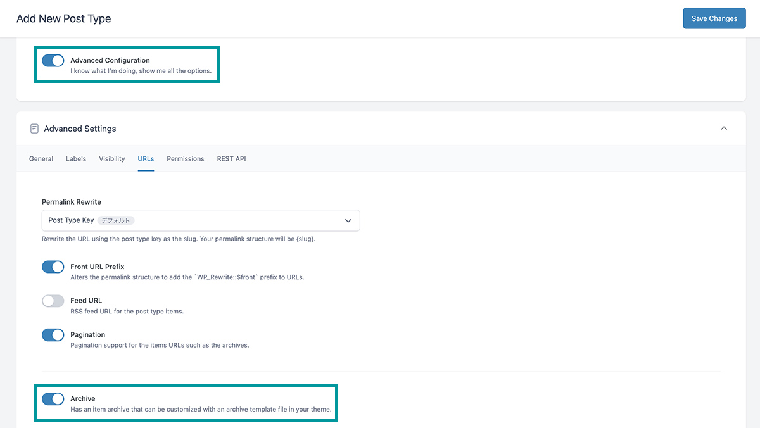The image size is (760, 428).
Task: Click the 'Rewrite the URL using the post type key' help text
Action: pyautogui.click(x=179, y=239)
